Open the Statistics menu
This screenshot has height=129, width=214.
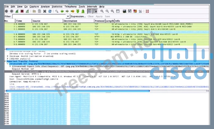pos(57,6)
